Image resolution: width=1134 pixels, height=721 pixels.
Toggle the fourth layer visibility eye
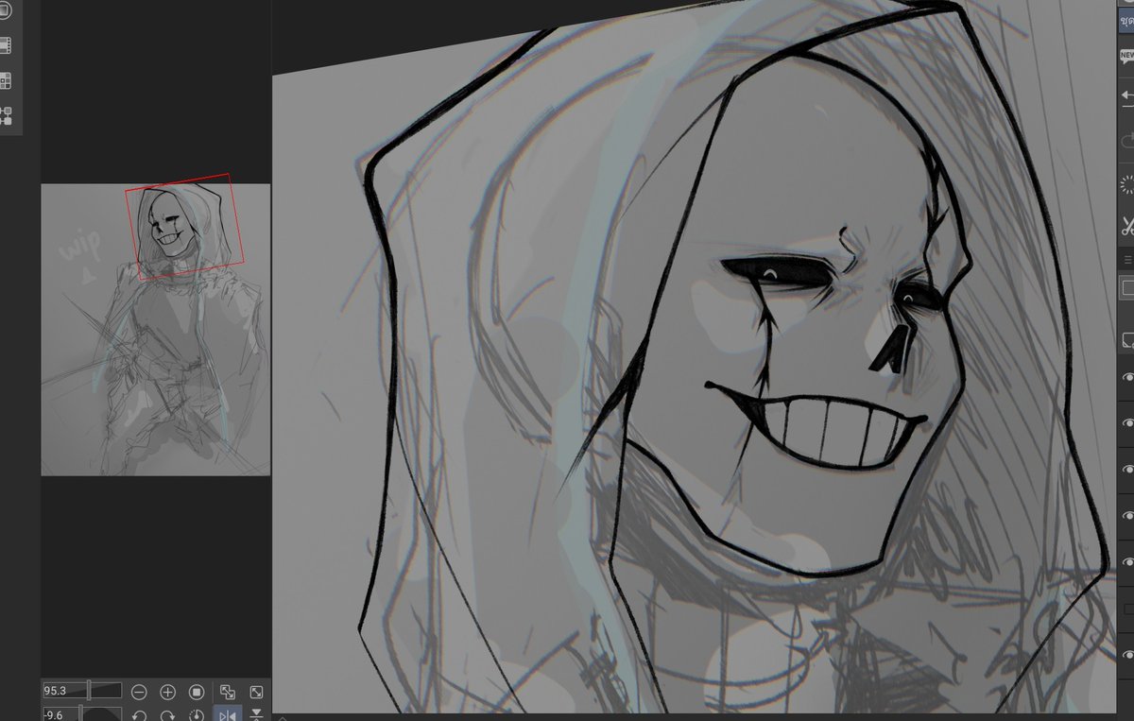pos(1127,516)
